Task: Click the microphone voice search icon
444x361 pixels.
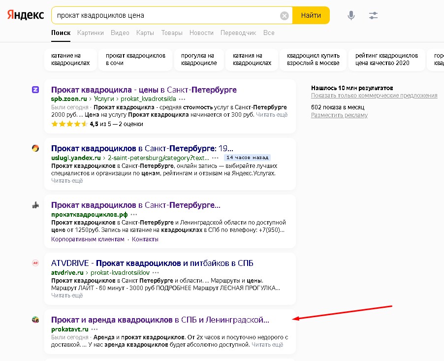Action: point(351,15)
